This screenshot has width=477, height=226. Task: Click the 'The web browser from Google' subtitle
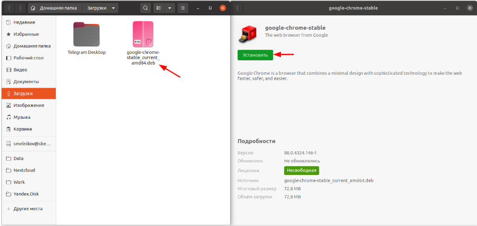(x=297, y=35)
